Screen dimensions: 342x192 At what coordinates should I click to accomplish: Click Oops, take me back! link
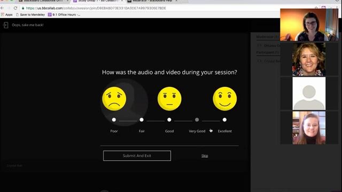click(x=28, y=25)
